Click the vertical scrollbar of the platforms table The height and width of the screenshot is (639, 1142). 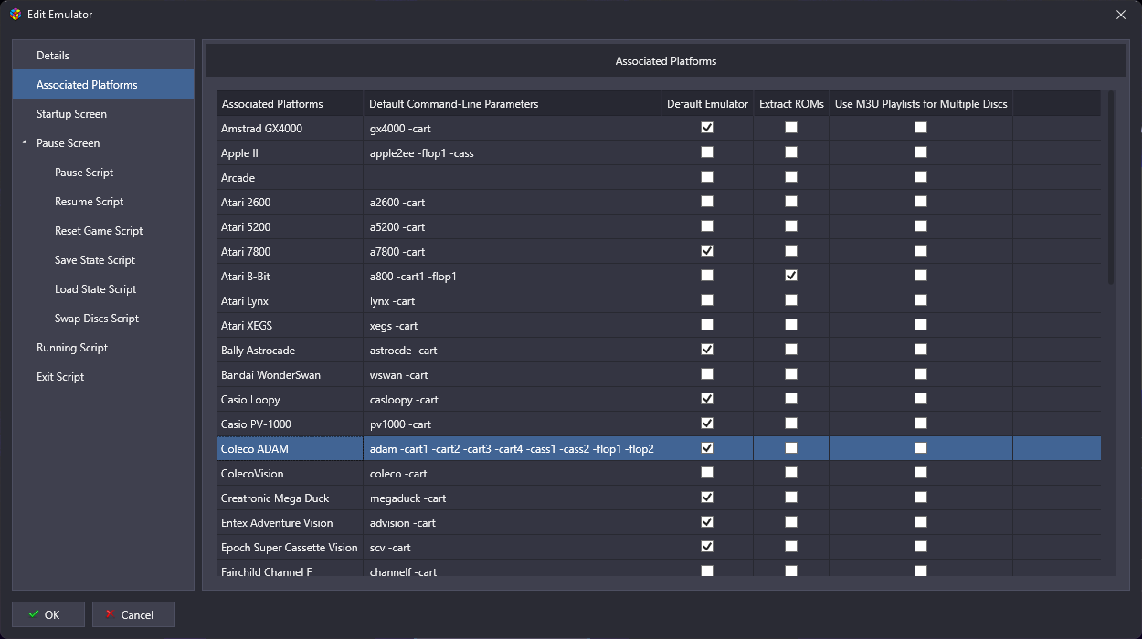point(1111,187)
